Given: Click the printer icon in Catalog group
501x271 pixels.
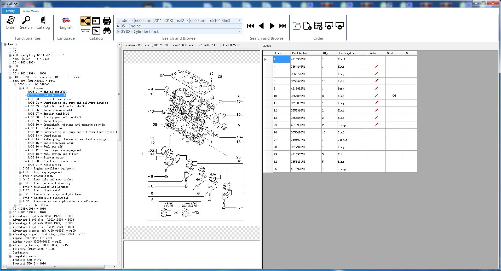Looking at the screenshot, I should (107, 21).
